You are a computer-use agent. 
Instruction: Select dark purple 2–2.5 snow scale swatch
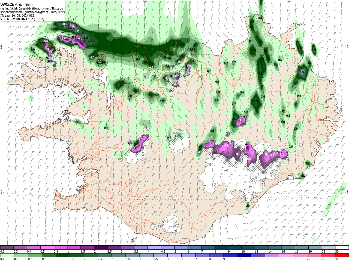tap(100, 248)
